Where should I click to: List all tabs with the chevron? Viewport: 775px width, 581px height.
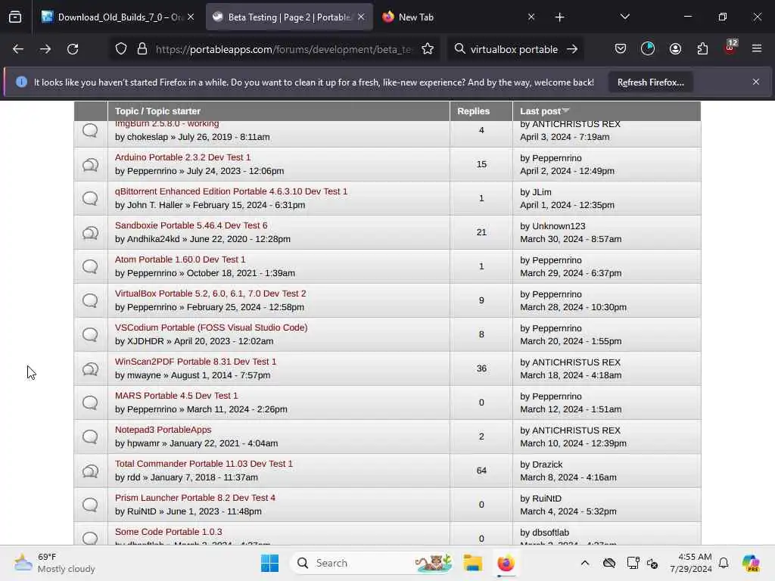(x=624, y=17)
